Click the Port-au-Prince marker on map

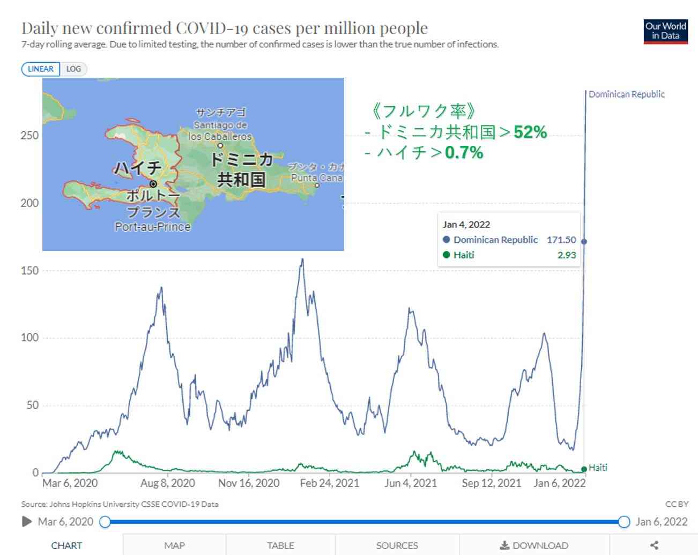point(153,184)
